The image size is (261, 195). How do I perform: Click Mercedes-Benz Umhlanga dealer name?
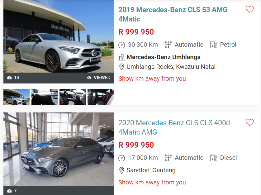163,57
